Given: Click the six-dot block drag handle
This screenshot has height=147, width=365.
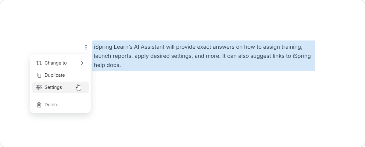Looking at the screenshot, I should click(86, 47).
